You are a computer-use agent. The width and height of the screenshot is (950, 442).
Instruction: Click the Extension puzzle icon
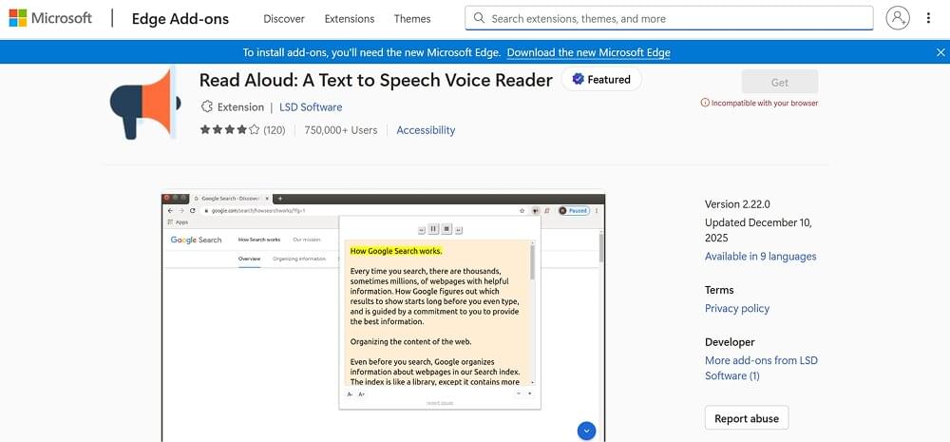(206, 106)
